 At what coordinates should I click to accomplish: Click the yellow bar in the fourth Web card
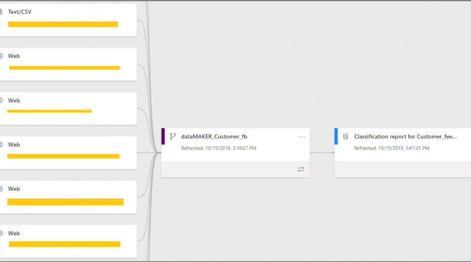coord(65,202)
